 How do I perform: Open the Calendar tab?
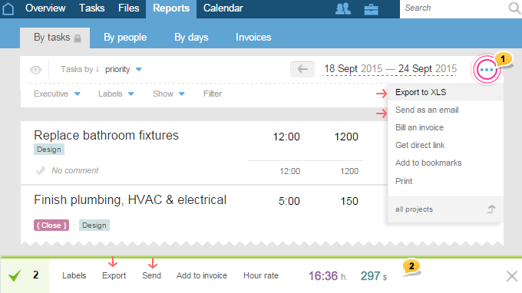(x=223, y=8)
